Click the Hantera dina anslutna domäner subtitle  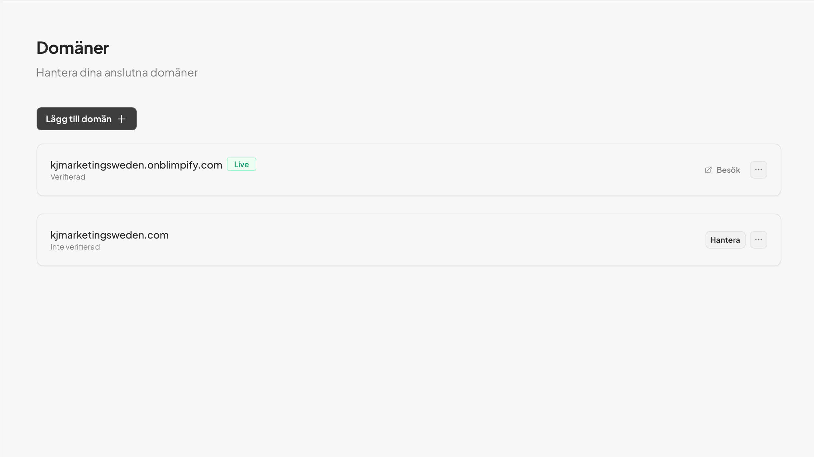point(117,73)
